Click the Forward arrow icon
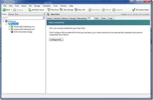Screen dimensions: 153x100 click(x=15, y=10)
